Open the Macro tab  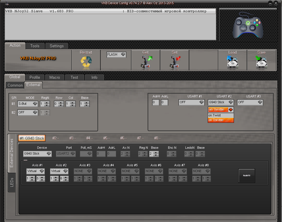point(55,77)
